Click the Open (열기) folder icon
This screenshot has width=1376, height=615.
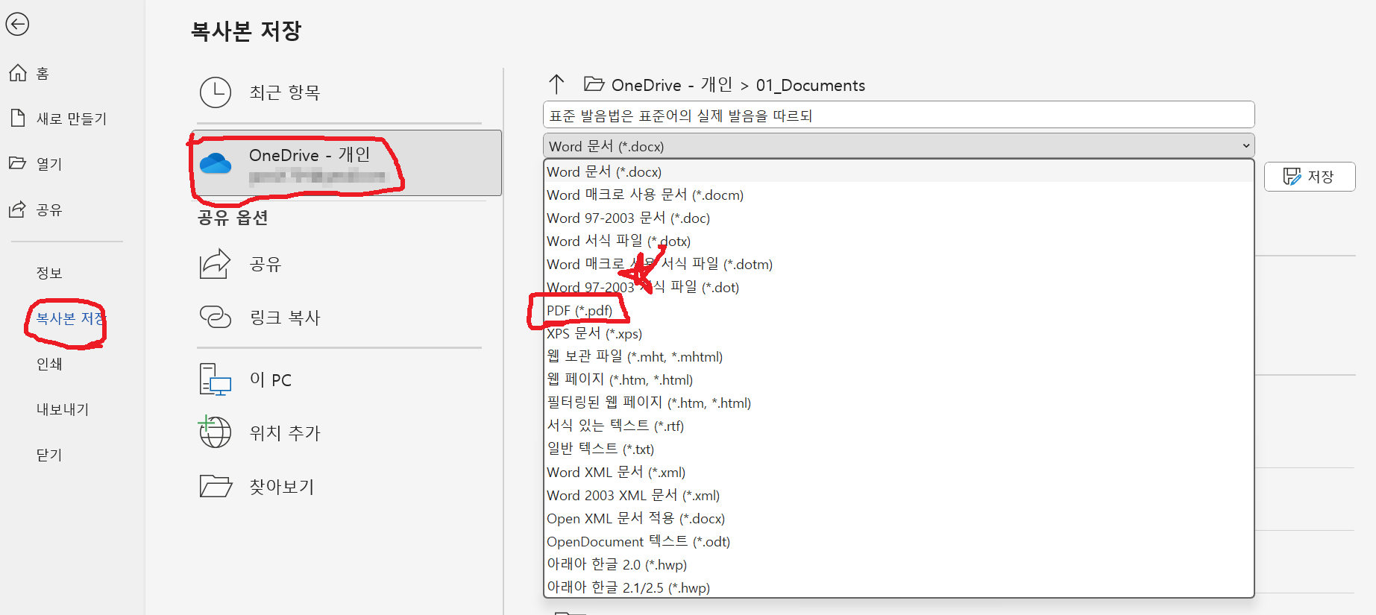(x=18, y=163)
